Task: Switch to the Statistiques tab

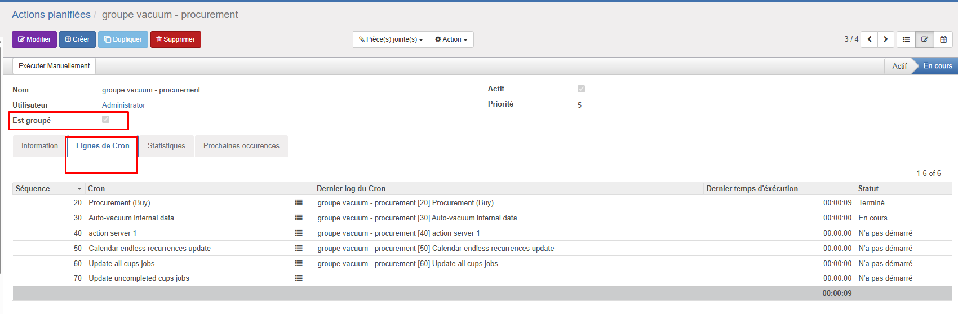Action: coord(166,146)
